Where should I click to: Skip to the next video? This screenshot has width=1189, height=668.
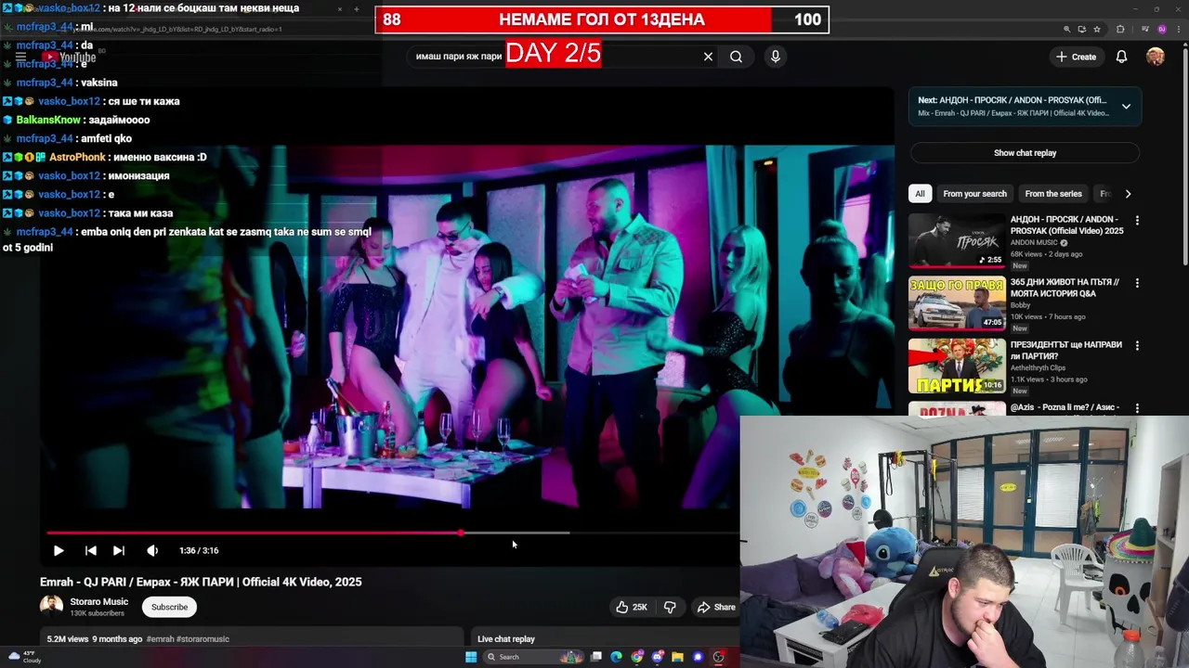tap(119, 550)
